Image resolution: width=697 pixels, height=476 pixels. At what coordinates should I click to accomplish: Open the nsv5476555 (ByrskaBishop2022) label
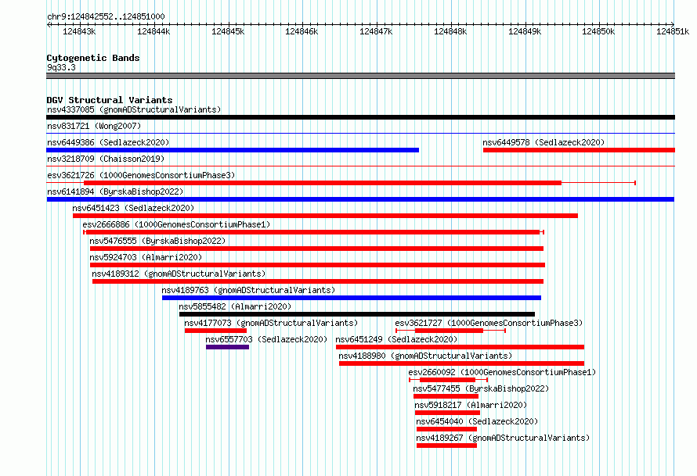(157, 241)
